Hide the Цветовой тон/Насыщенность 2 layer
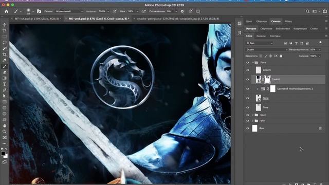 point(248,89)
